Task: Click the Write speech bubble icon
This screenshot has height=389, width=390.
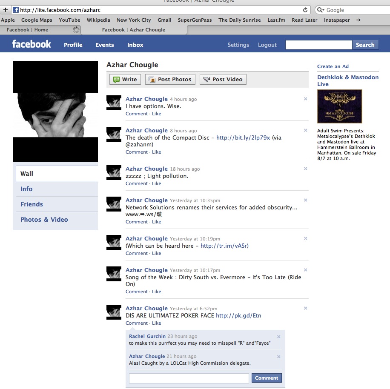Action: (x=115, y=80)
